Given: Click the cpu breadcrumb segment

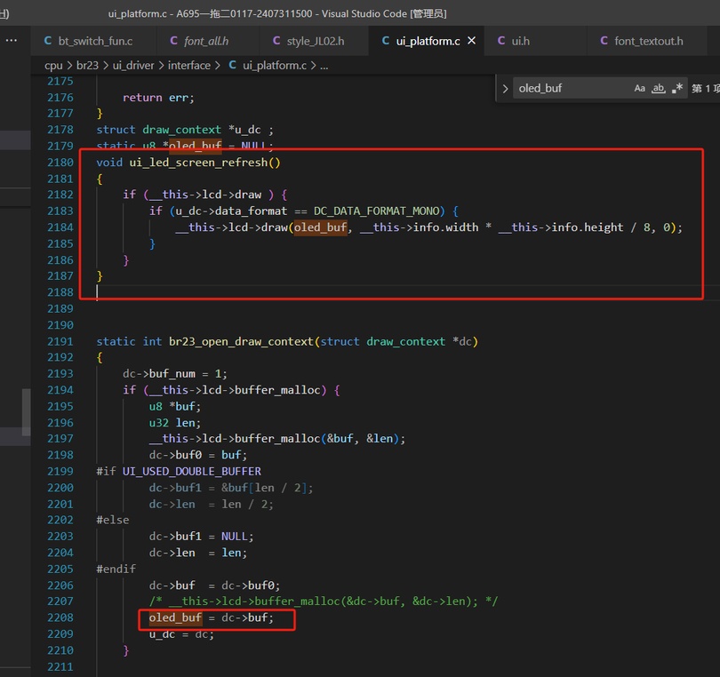Looking at the screenshot, I should coord(53,66).
